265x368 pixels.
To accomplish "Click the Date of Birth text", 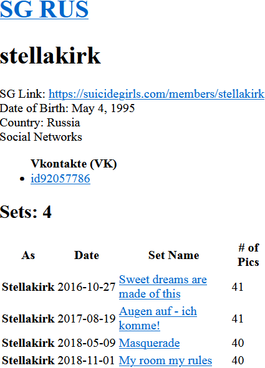I will 67,108.
